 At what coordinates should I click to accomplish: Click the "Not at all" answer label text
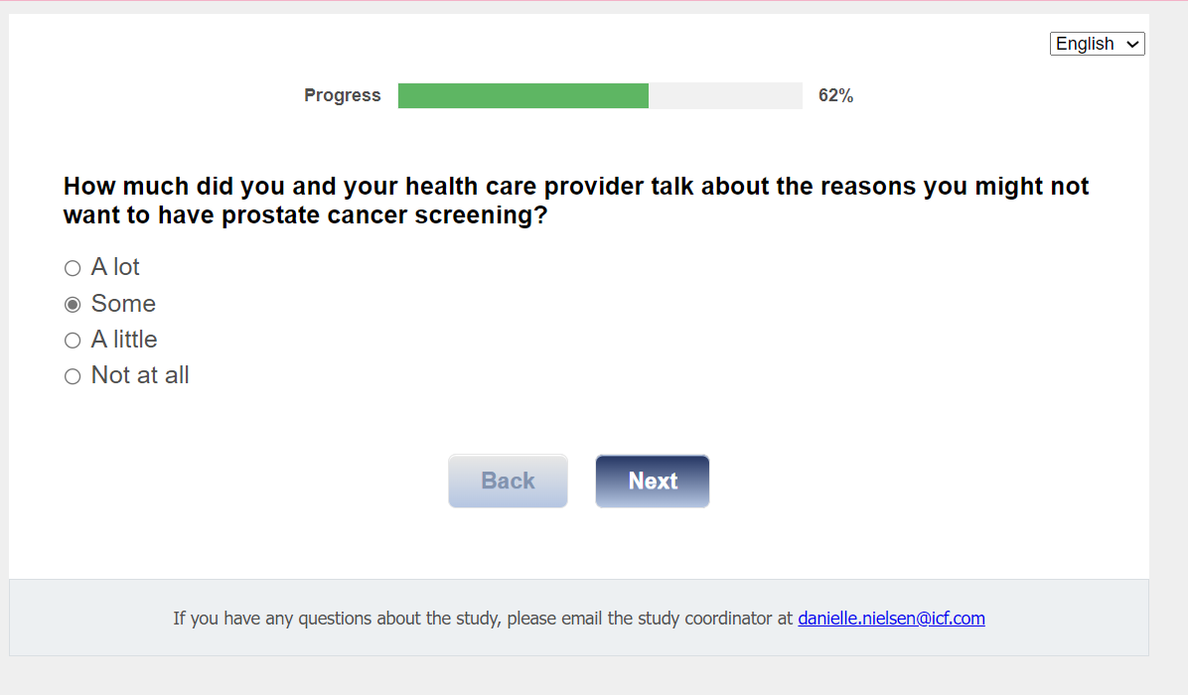pos(140,375)
